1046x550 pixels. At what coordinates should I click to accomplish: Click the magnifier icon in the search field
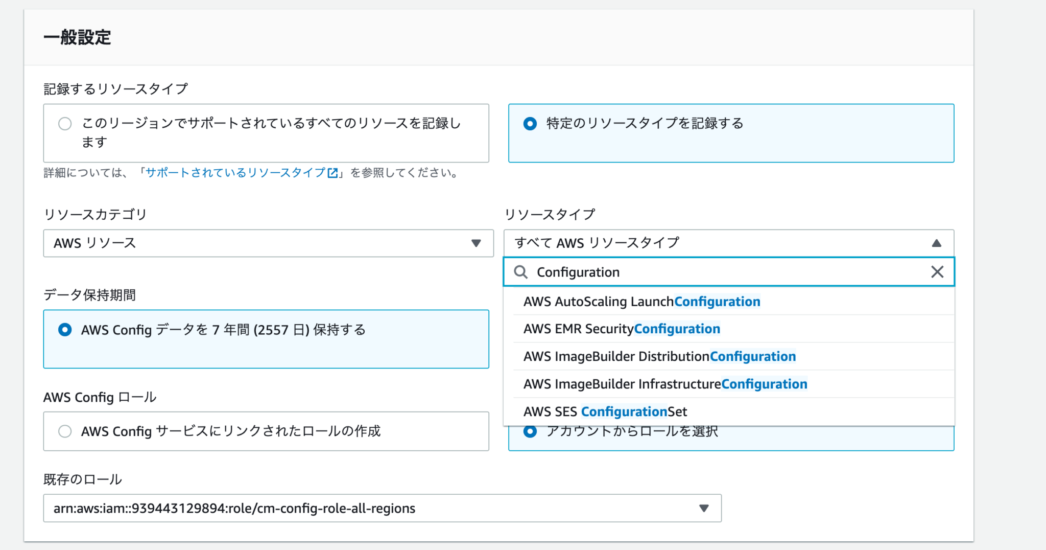click(x=521, y=272)
